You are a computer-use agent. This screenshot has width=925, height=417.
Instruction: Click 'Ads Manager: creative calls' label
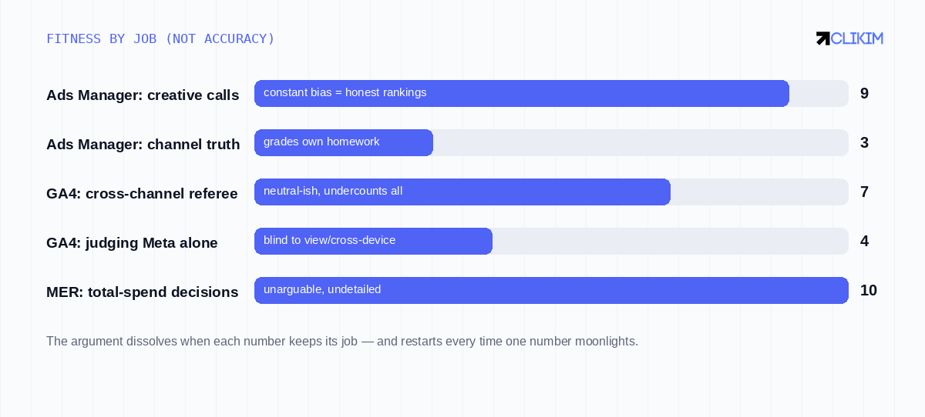click(143, 95)
